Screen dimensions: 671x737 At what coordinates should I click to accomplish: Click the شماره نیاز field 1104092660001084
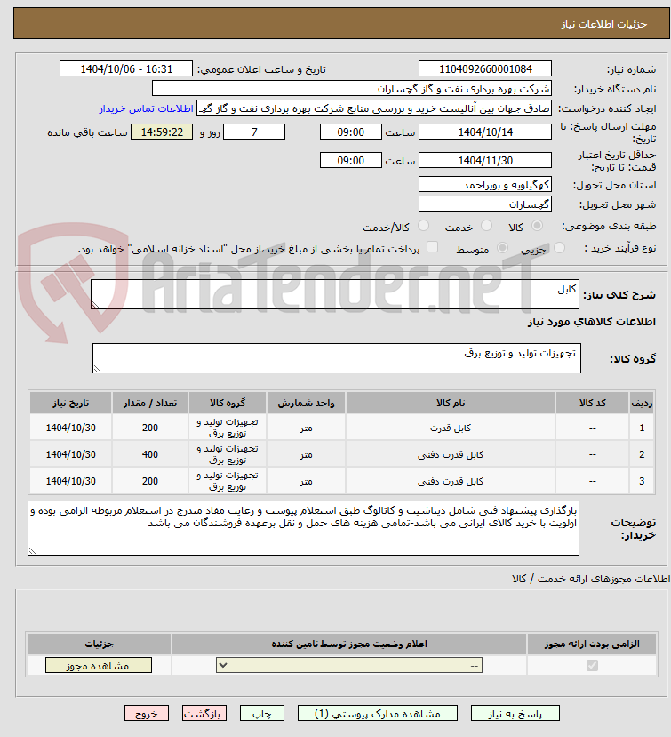[x=485, y=69]
